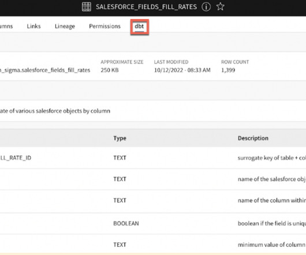Click the salesforce_fields_fill_rates path text

point(45,70)
